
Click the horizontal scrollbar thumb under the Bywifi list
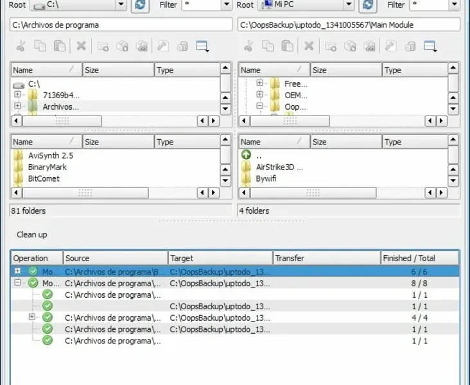tap(313, 193)
